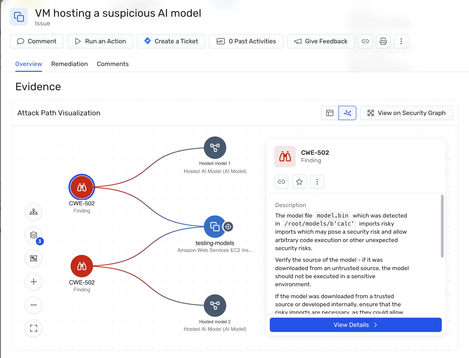The width and height of the screenshot is (469, 358).
Task: Click /root/models/b'calc' path text
Action: click(x=319, y=224)
